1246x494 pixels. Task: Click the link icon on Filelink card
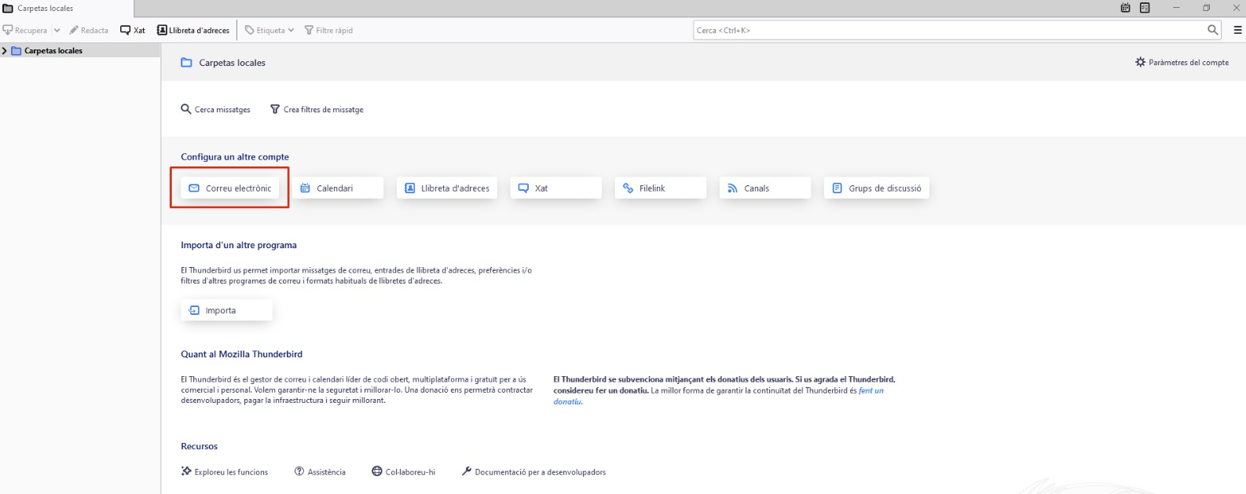(628, 188)
